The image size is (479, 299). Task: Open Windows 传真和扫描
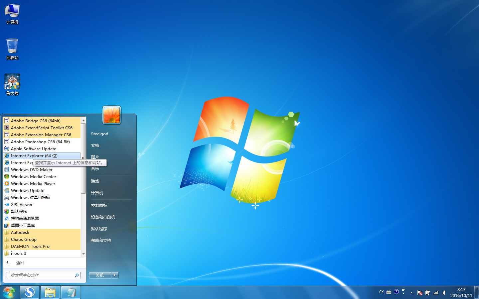42,197
